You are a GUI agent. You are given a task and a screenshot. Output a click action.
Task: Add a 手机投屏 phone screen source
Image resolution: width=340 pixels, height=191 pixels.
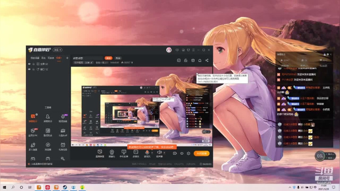[124, 153]
